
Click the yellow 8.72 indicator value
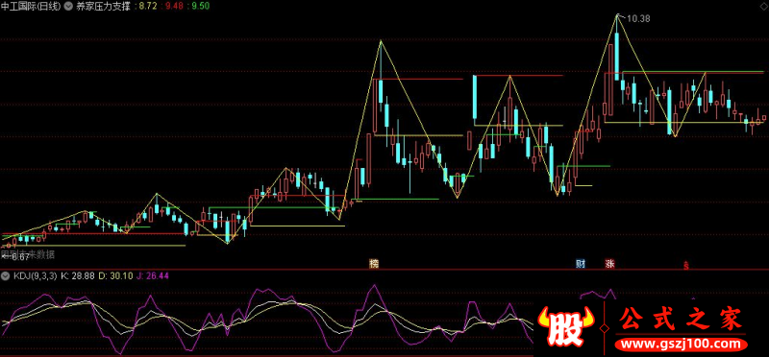149,7
